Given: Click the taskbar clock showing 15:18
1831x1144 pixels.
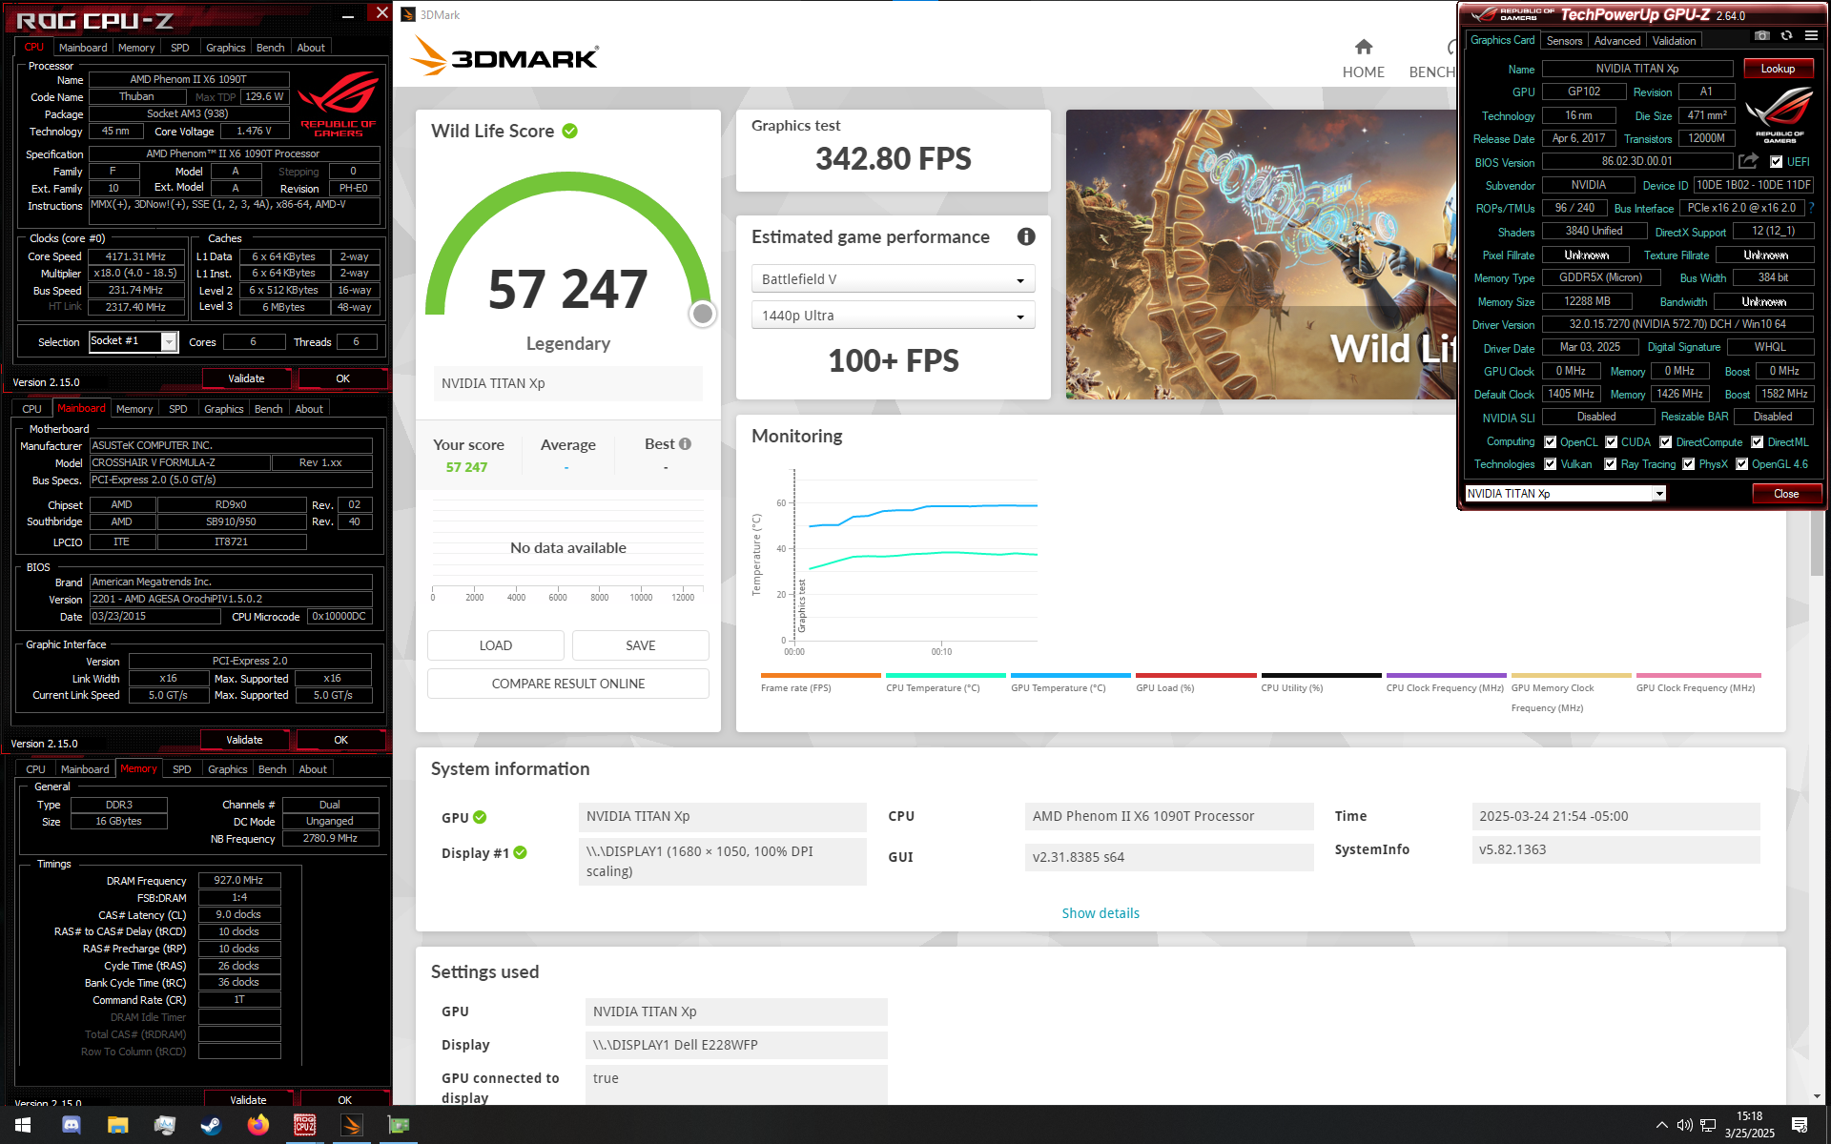Looking at the screenshot, I should (1749, 1125).
